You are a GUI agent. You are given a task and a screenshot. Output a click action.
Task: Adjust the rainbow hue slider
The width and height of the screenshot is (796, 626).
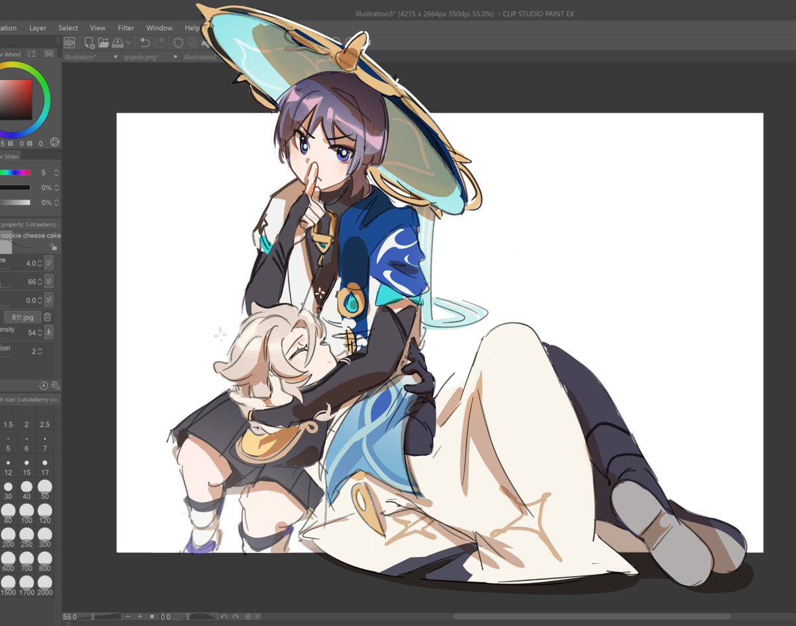click(15, 173)
